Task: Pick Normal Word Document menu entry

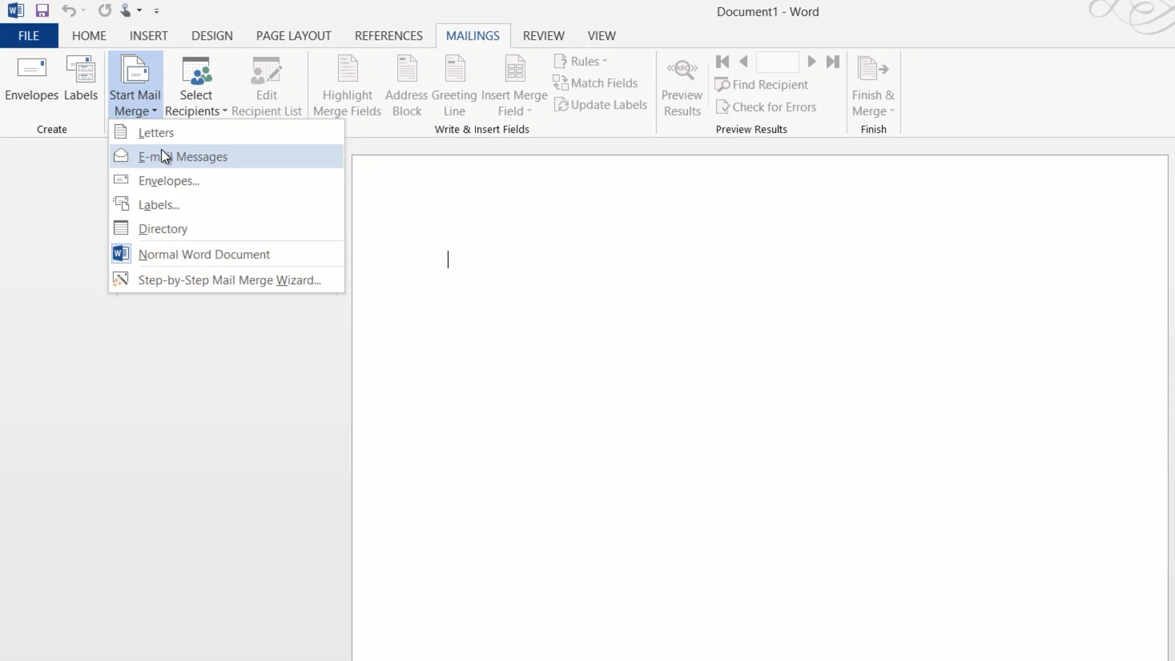Action: click(x=204, y=255)
